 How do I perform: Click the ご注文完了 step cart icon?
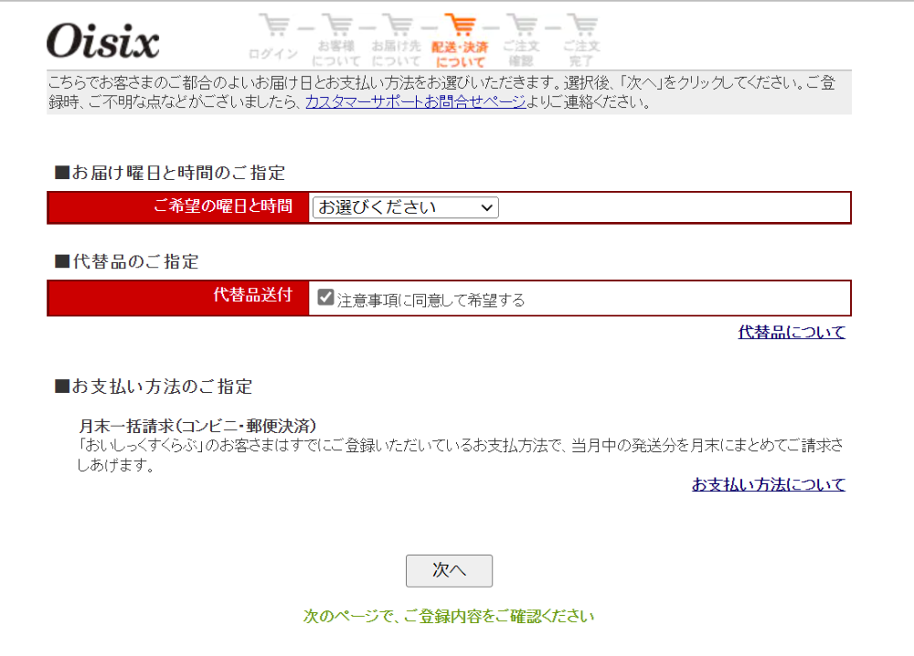point(583,25)
